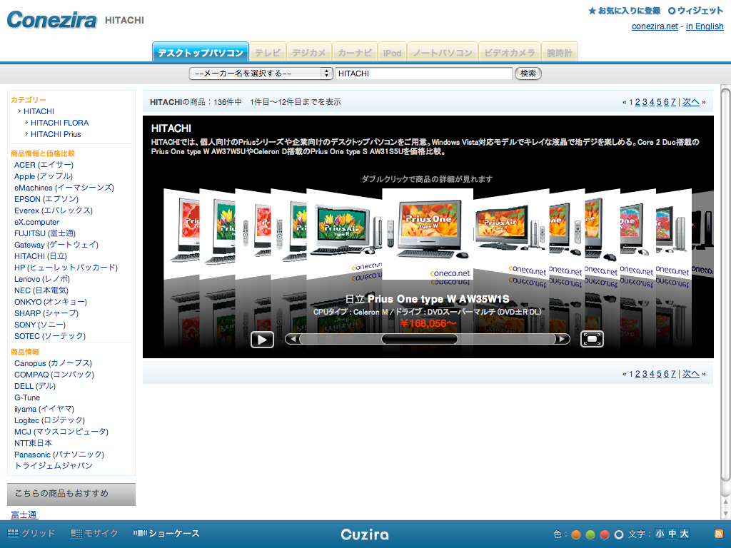The width and height of the screenshot is (731, 548).
Task: Open the widget link (ウィジェット)
Action: [x=695, y=11]
